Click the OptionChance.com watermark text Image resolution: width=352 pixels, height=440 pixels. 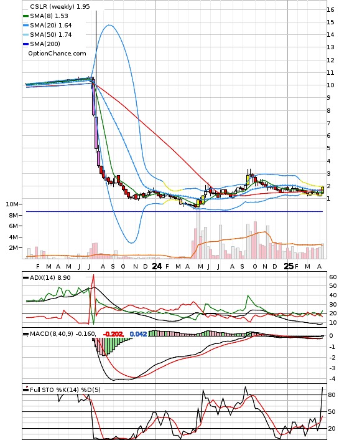coord(57,54)
